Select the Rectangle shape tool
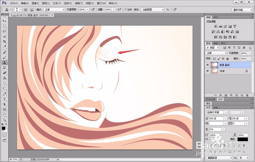255x162 pixels. pyautogui.click(x=5, y=109)
